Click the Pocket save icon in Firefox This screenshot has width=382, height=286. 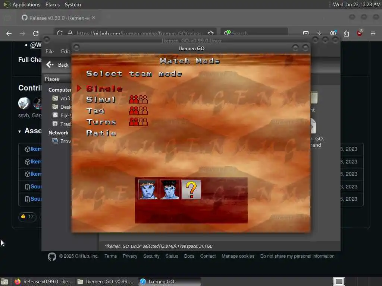[306, 33]
